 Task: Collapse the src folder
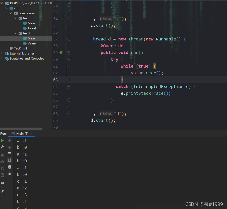(x=6, y=8)
